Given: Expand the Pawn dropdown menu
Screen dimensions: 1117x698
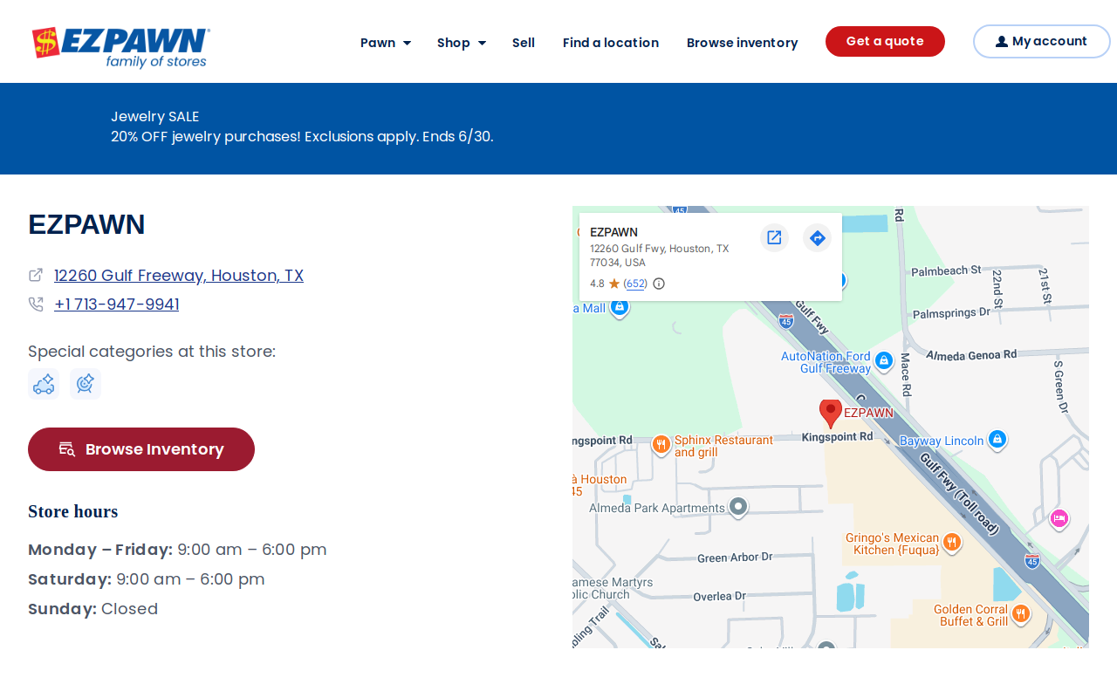Looking at the screenshot, I should pyautogui.click(x=386, y=43).
